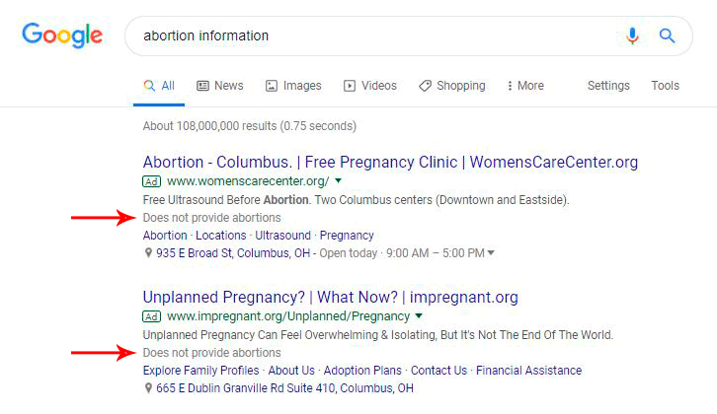Activate voice search microphone icon
The width and height of the screenshot is (717, 414).
point(633,36)
